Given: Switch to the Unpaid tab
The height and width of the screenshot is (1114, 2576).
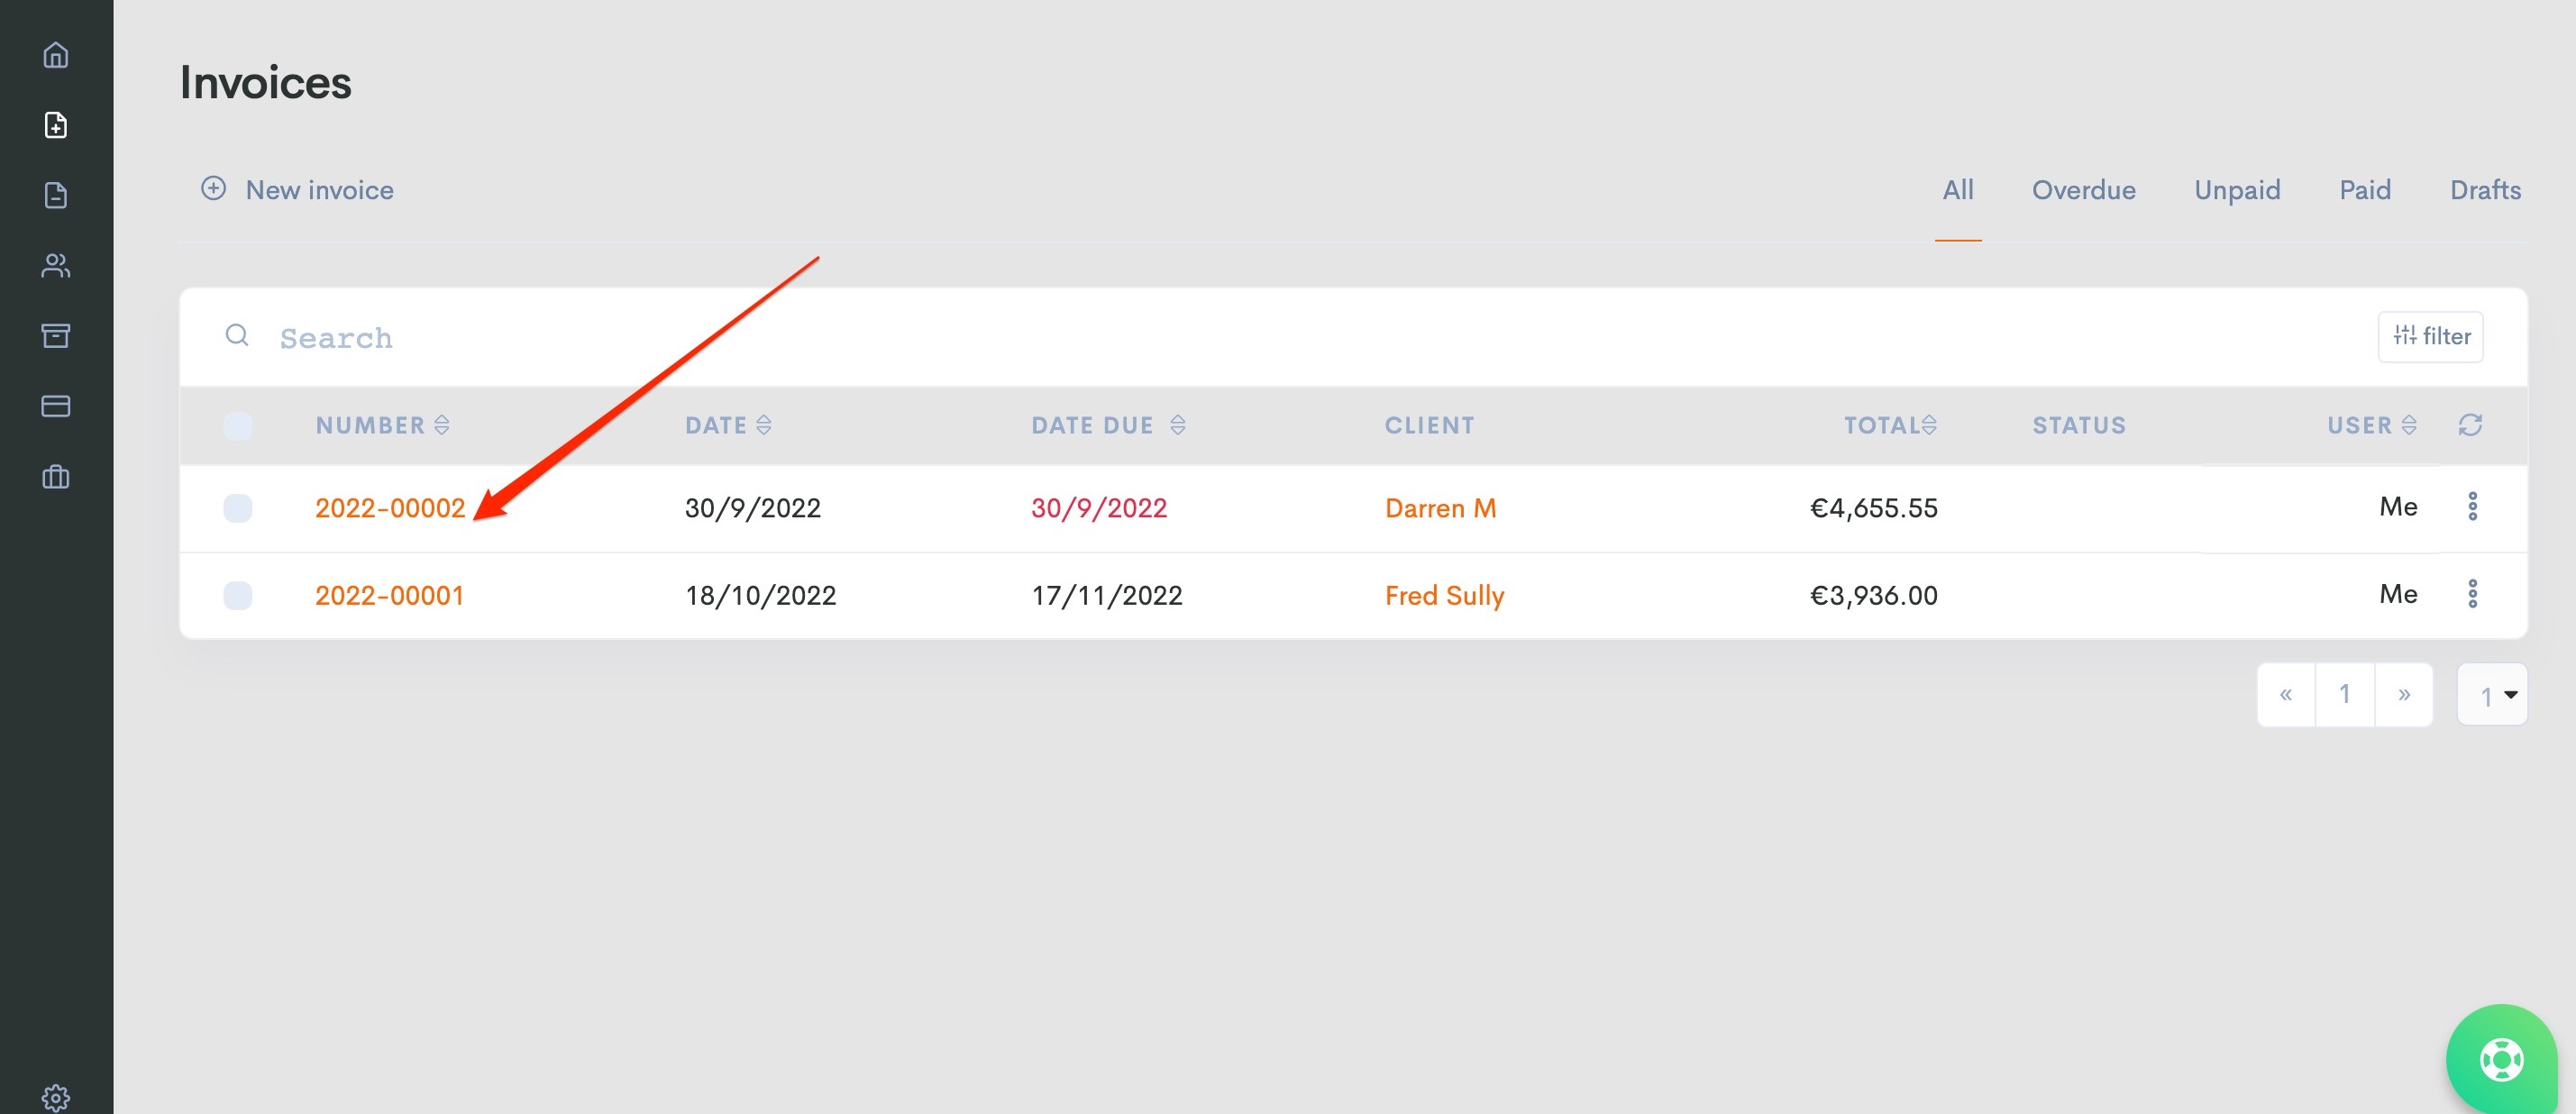Looking at the screenshot, I should (2237, 190).
